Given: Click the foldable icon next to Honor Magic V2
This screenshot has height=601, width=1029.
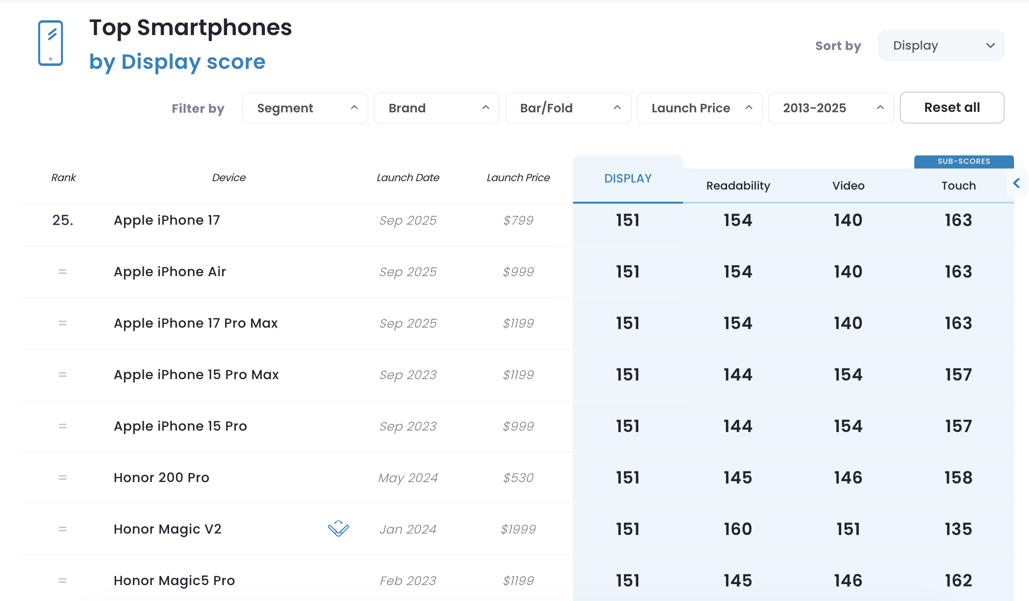Looking at the screenshot, I should (x=338, y=528).
